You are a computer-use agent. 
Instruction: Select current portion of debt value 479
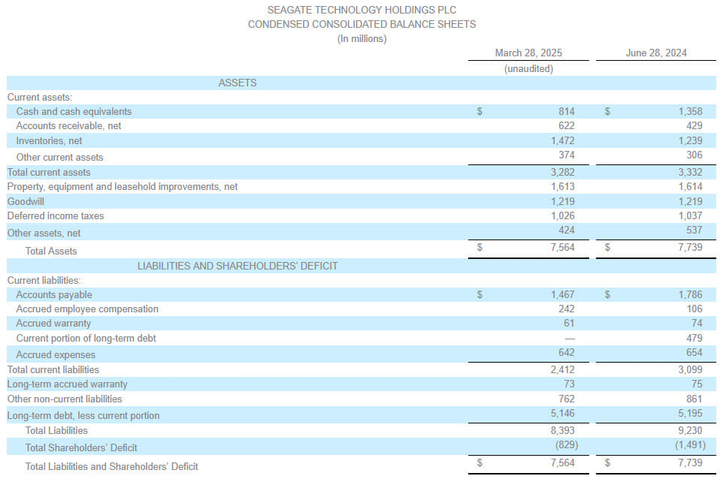pos(694,338)
